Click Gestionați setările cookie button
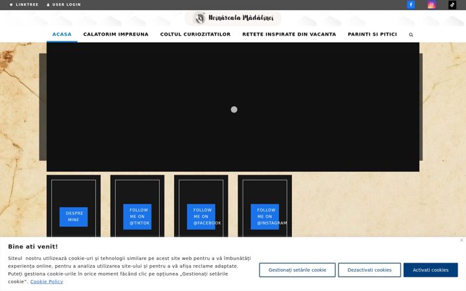Image resolution: width=466 pixels, height=291 pixels. point(297,270)
